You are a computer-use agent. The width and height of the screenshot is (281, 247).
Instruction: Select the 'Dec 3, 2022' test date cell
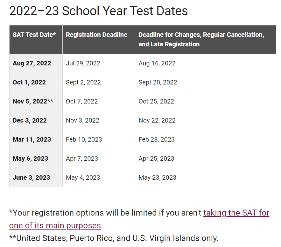[x=36, y=120]
